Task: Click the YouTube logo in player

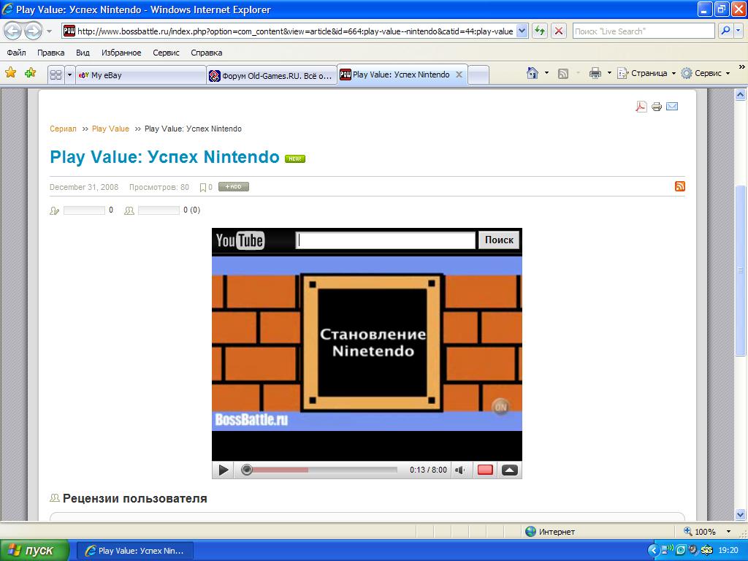Action: pos(240,240)
